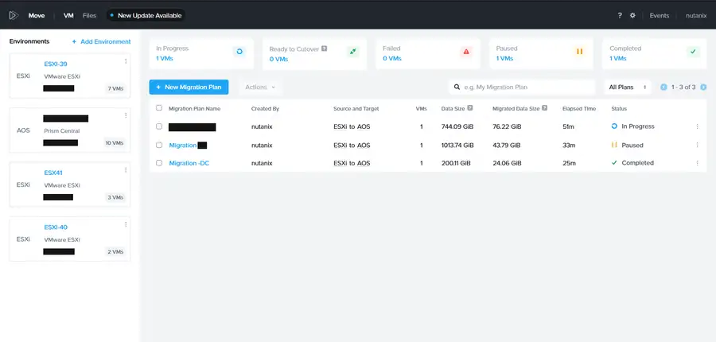Image resolution: width=716 pixels, height=342 pixels.
Task: Click info icon next to Ready to Cutover
Action: [325, 49]
